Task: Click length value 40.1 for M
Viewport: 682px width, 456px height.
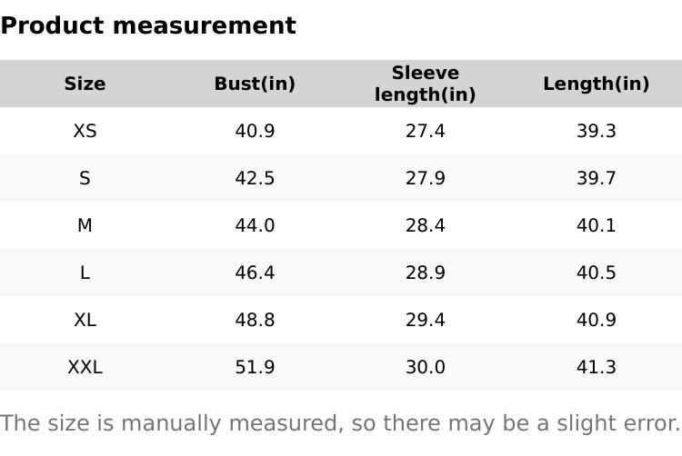Action: point(596,225)
